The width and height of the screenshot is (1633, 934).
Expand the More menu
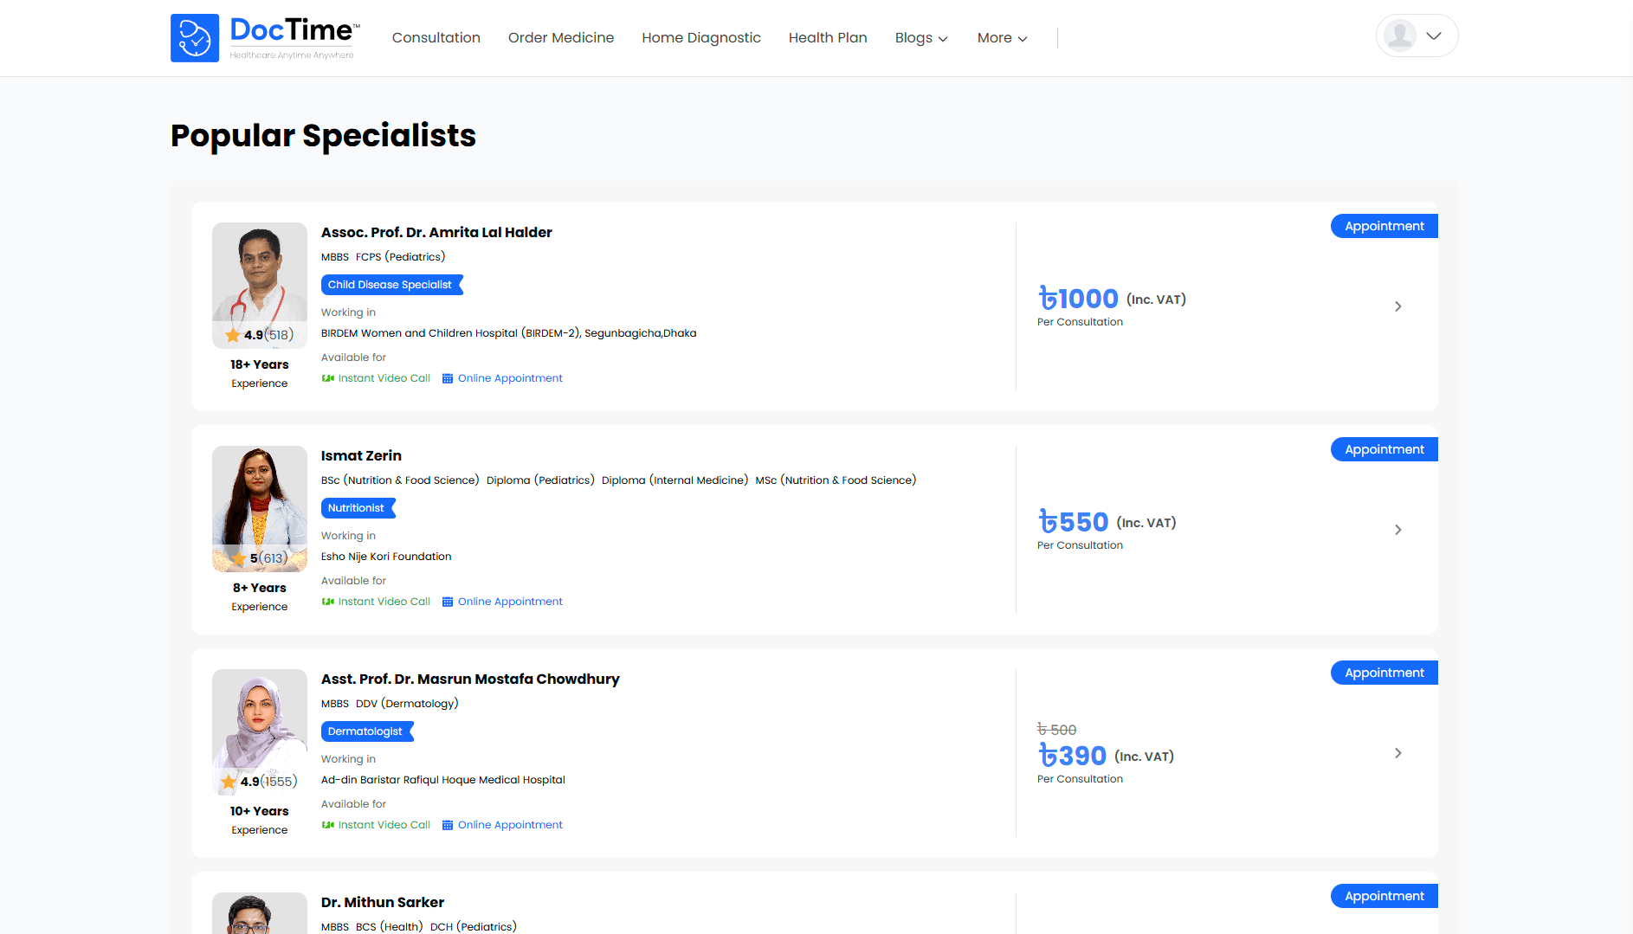click(1002, 38)
